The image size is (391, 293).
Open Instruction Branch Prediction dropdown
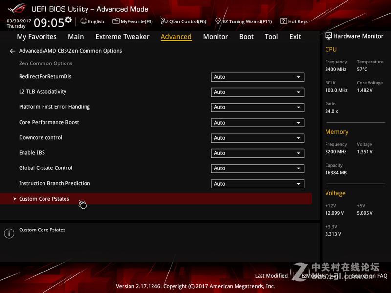[x=258, y=184]
